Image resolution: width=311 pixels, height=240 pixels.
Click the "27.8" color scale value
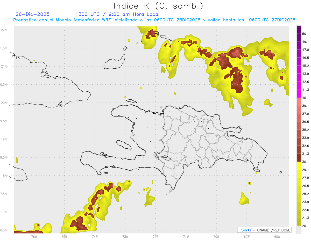[306, 178]
